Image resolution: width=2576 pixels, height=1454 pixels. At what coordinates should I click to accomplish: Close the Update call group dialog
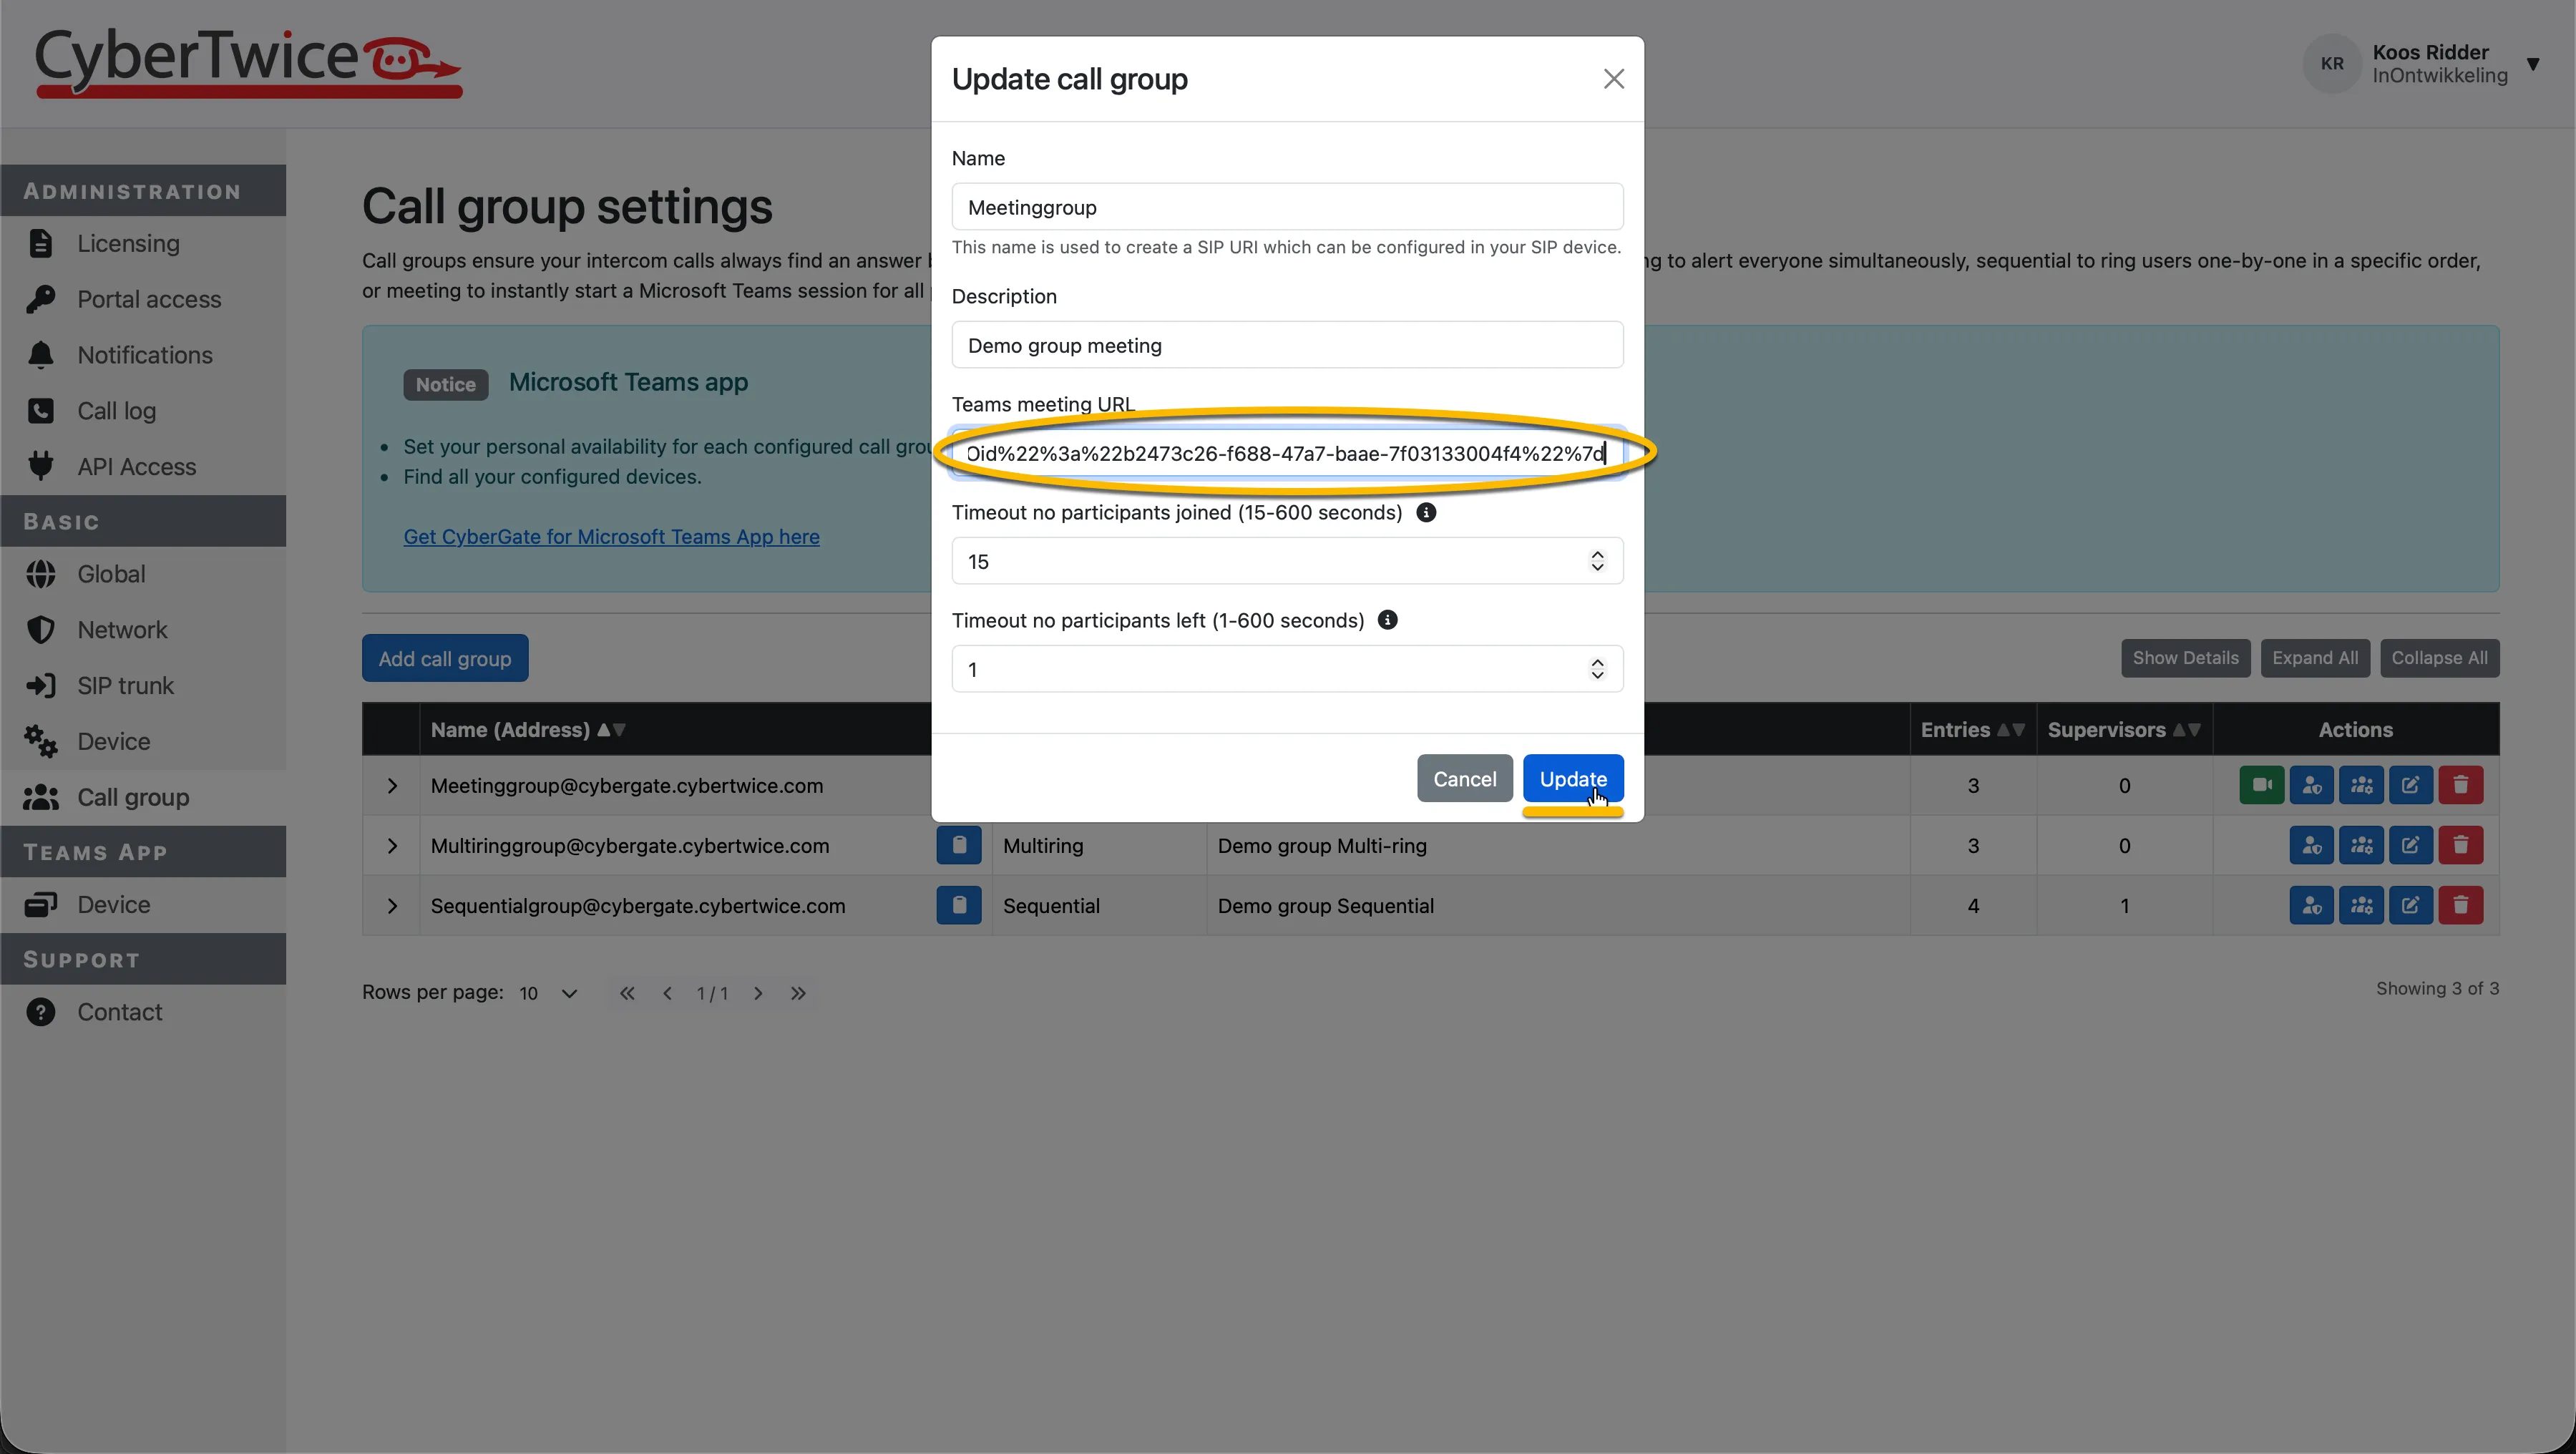point(1613,79)
